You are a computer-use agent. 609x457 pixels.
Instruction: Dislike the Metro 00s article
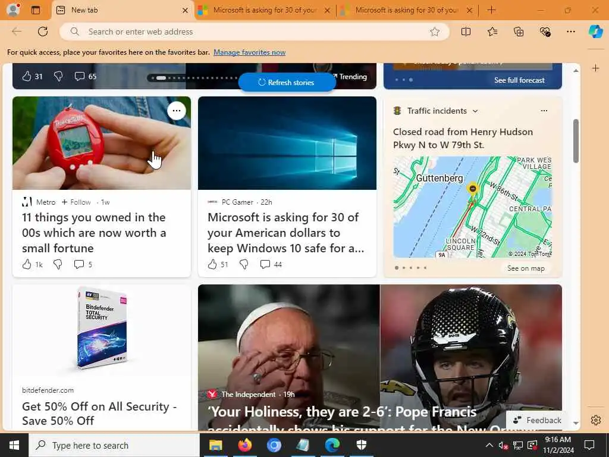pyautogui.click(x=58, y=265)
